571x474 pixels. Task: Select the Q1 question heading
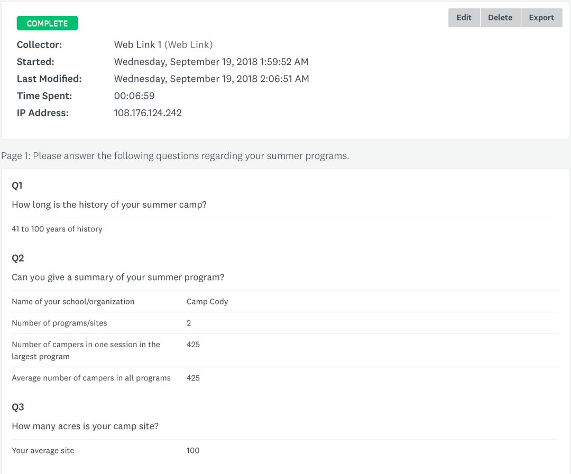point(17,185)
